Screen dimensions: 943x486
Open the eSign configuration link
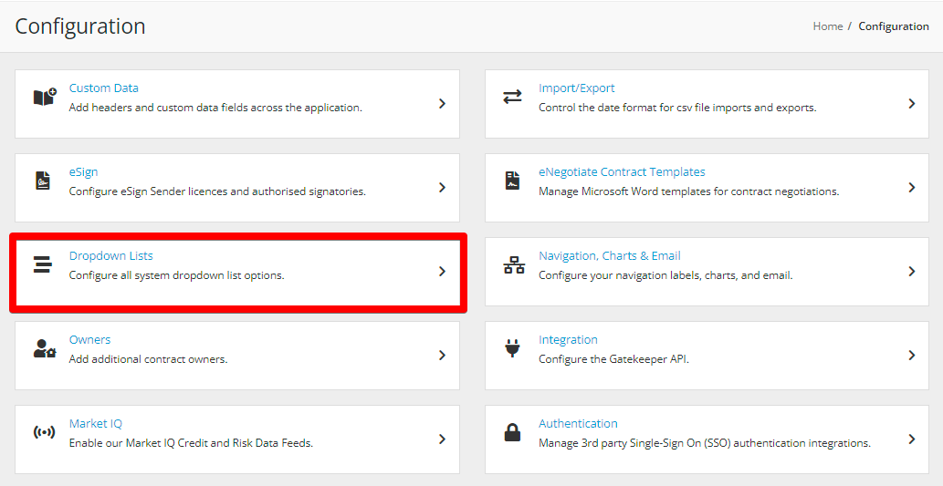point(84,171)
